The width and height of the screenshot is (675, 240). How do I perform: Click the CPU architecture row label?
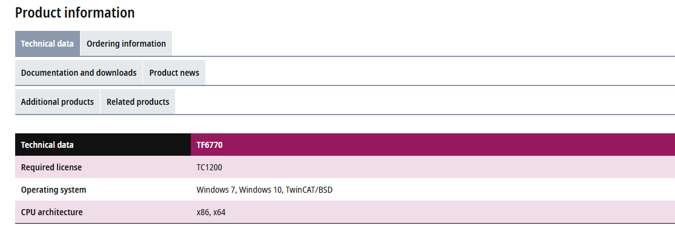[52, 212]
